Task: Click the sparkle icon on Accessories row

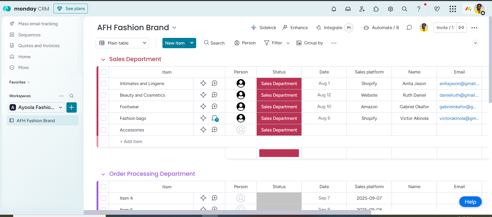Action: pos(203,130)
